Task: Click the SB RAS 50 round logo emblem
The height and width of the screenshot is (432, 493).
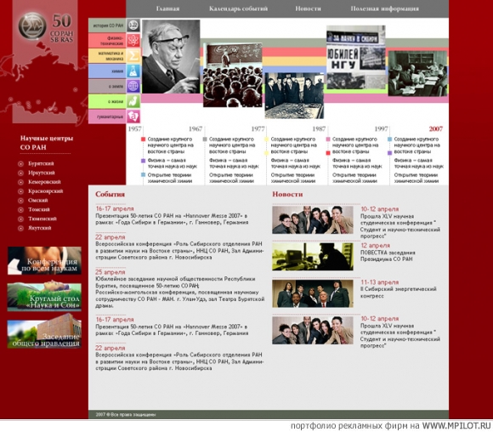Action: (x=32, y=26)
